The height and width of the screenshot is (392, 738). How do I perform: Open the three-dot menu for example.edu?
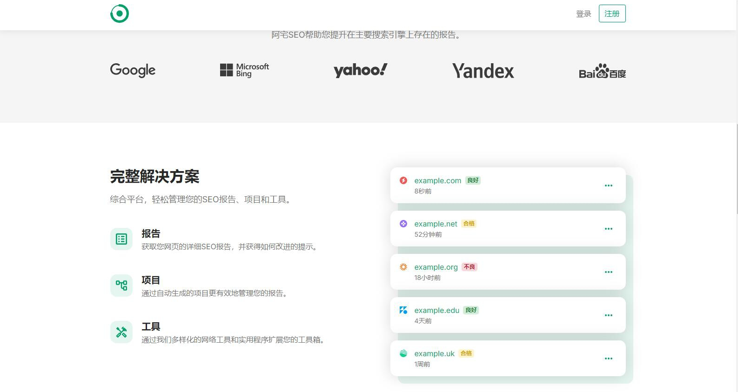[x=608, y=315]
